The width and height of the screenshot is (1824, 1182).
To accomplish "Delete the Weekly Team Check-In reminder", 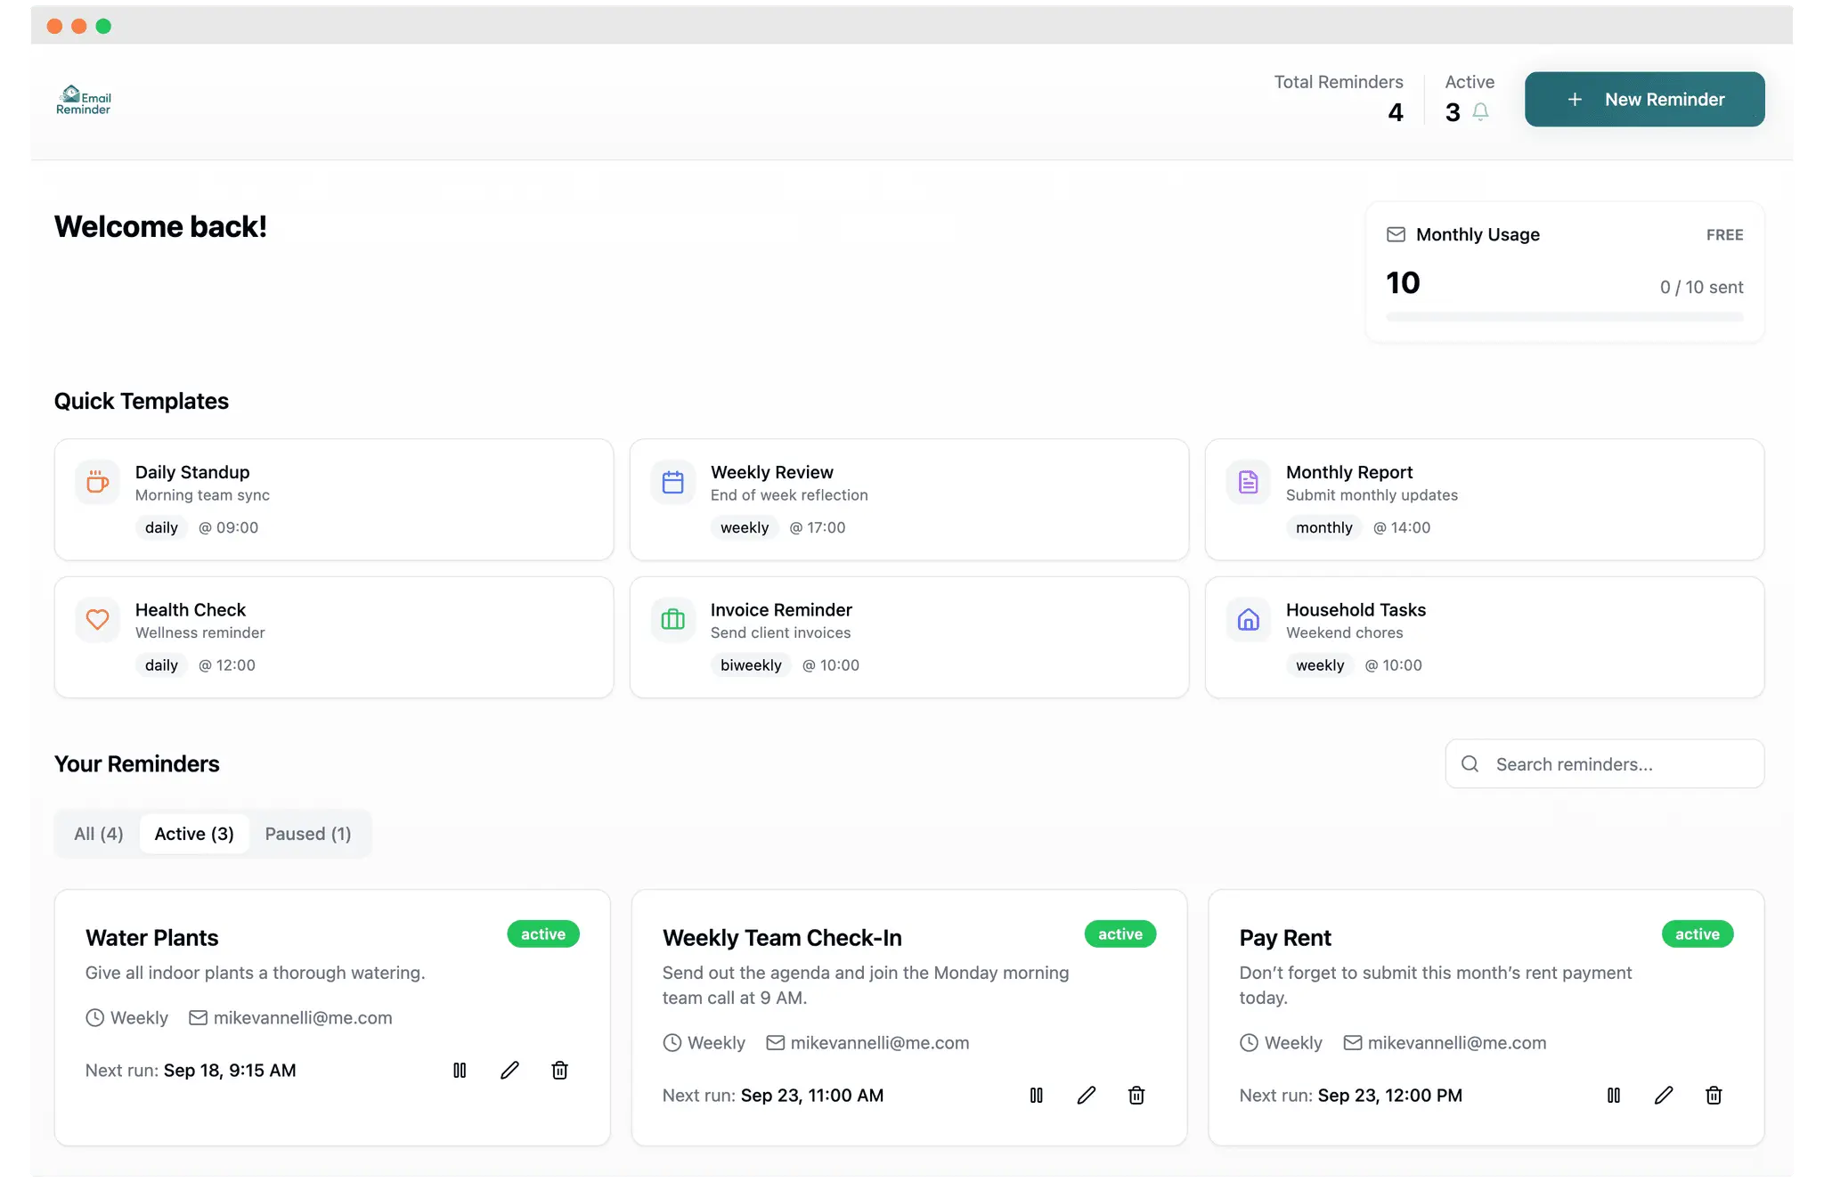I will point(1136,1095).
